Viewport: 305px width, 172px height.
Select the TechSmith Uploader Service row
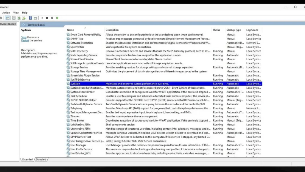click(x=164, y=104)
